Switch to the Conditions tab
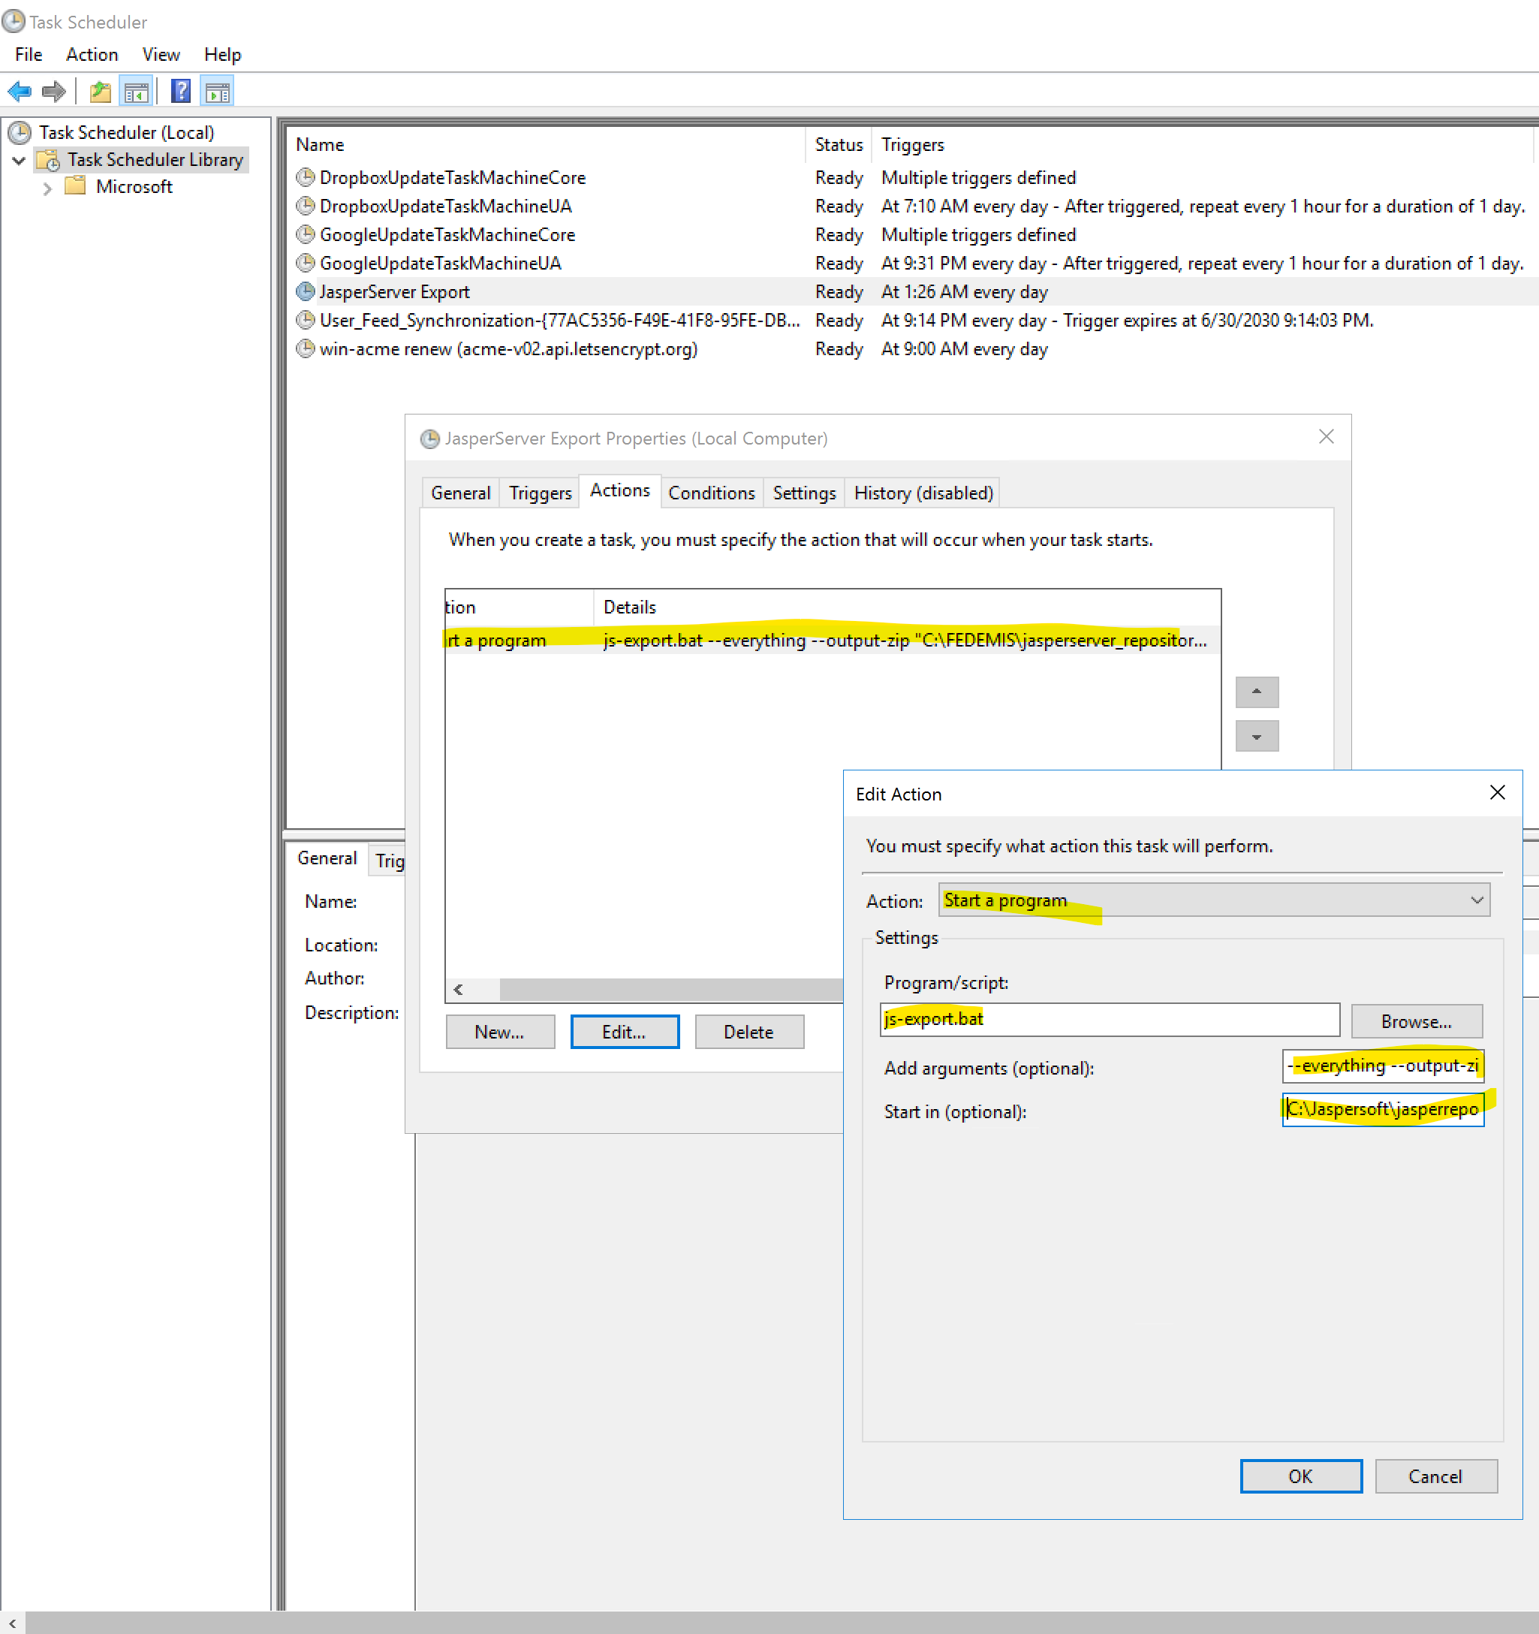This screenshot has width=1539, height=1634. 711,493
